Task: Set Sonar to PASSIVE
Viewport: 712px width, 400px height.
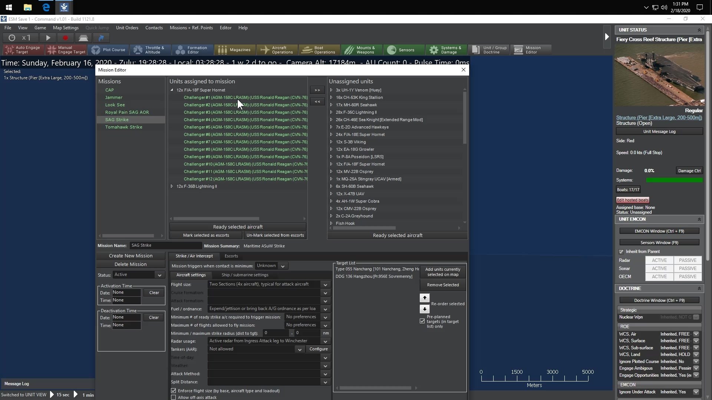Action: [688, 269]
